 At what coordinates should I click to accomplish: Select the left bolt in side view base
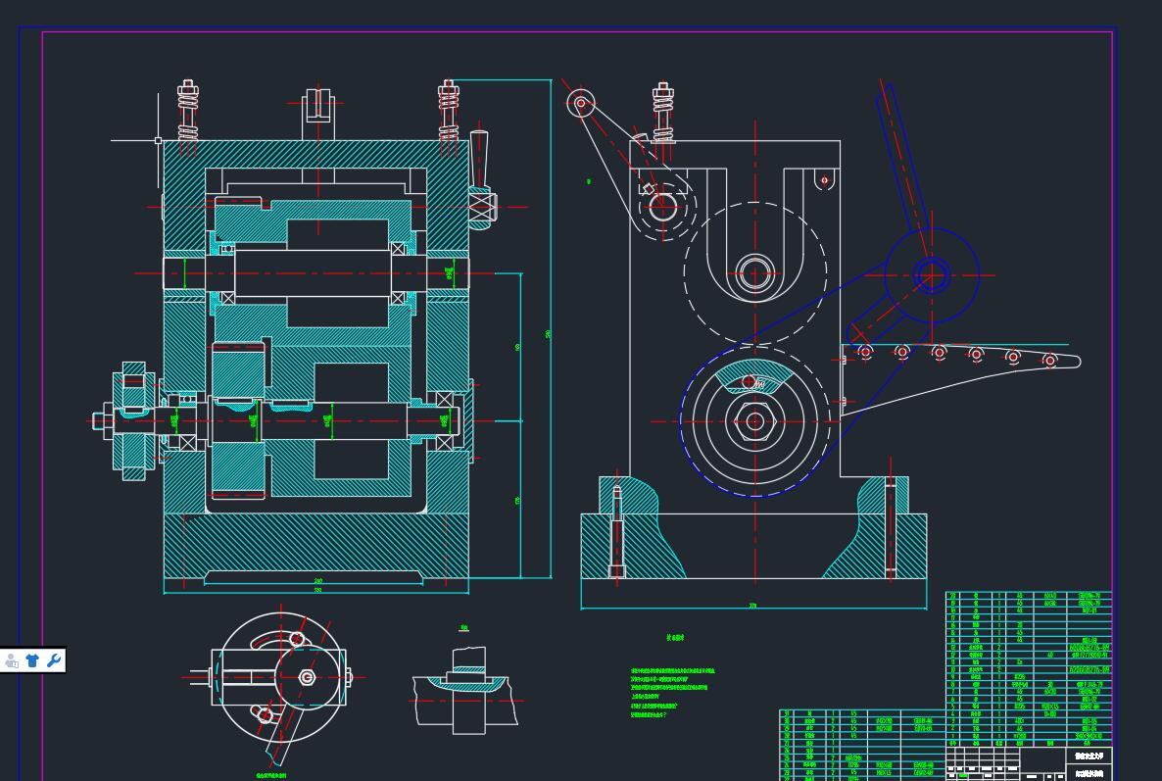pyautogui.click(x=616, y=529)
